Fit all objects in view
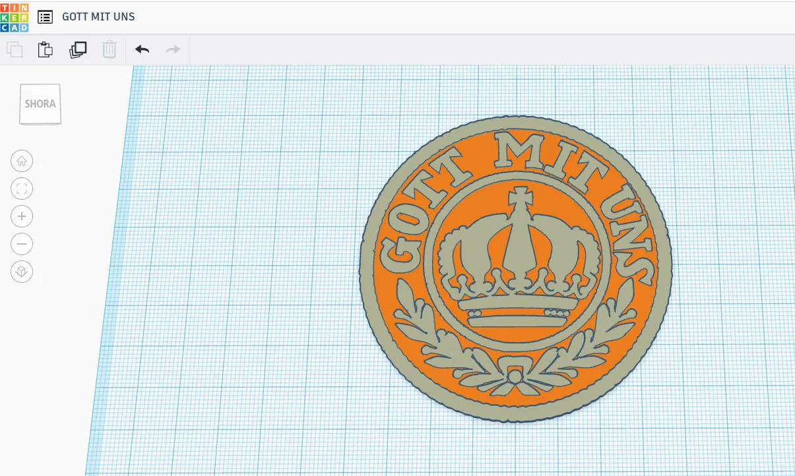Viewport: 795px width, 476px height. [22, 189]
